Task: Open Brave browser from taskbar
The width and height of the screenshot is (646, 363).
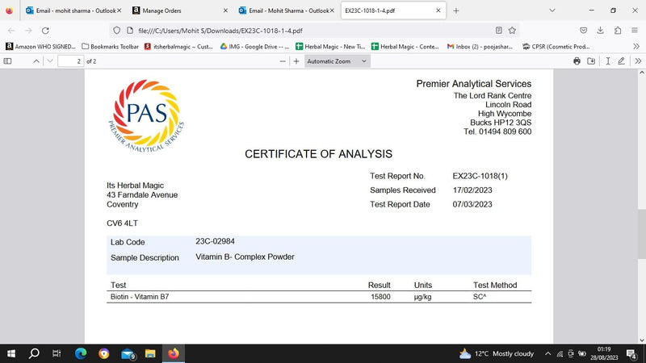Action: point(104,353)
